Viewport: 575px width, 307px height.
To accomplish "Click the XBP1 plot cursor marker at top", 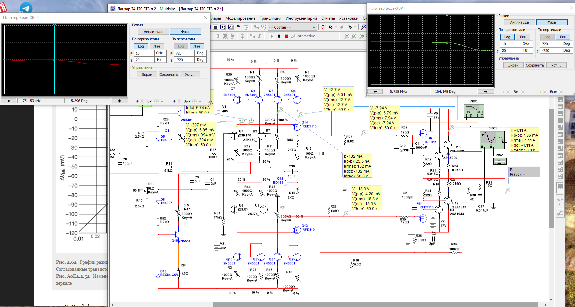I will pyautogui.click(x=447, y=15).
